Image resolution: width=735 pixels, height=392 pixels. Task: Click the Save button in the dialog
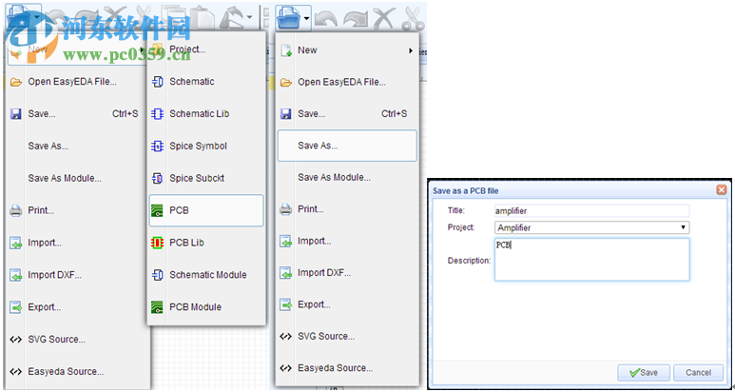[644, 373]
